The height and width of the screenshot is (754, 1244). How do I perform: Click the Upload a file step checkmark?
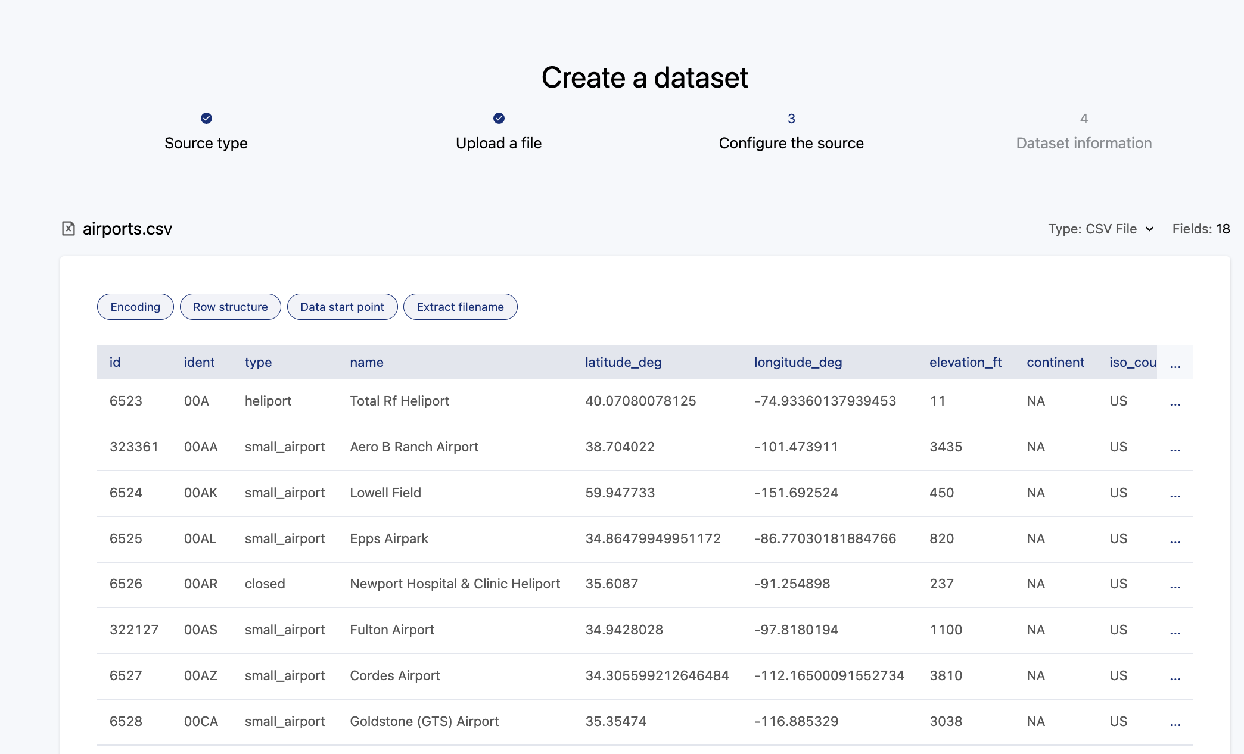pos(499,119)
